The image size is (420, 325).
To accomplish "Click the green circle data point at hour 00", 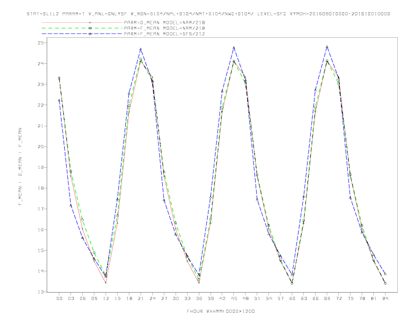I will (59, 78).
